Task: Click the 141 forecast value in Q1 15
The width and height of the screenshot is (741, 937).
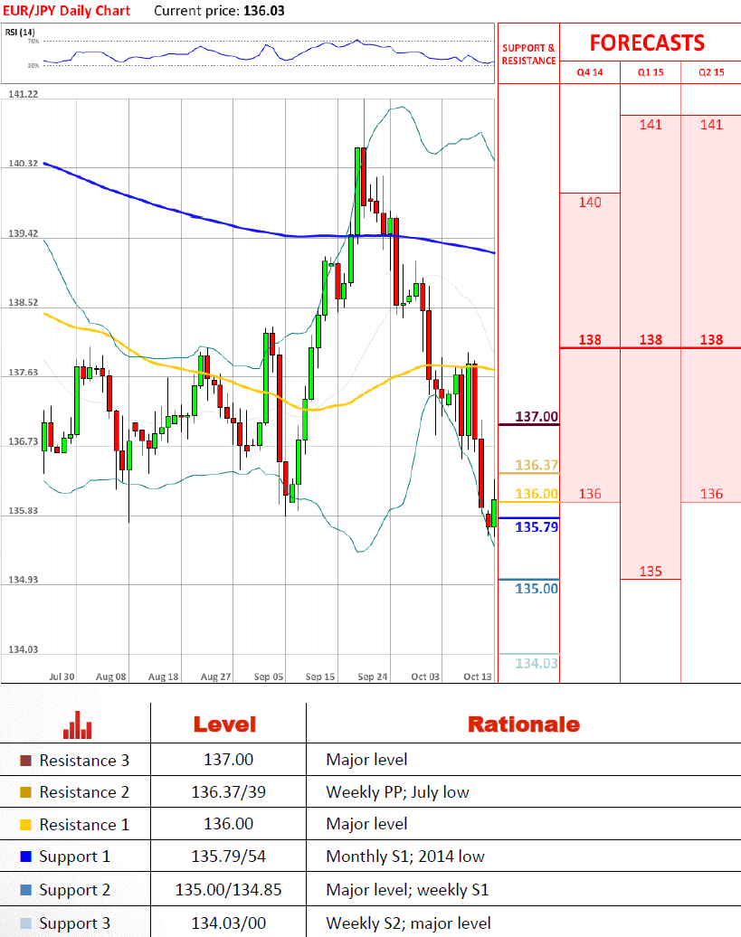Action: click(x=651, y=125)
